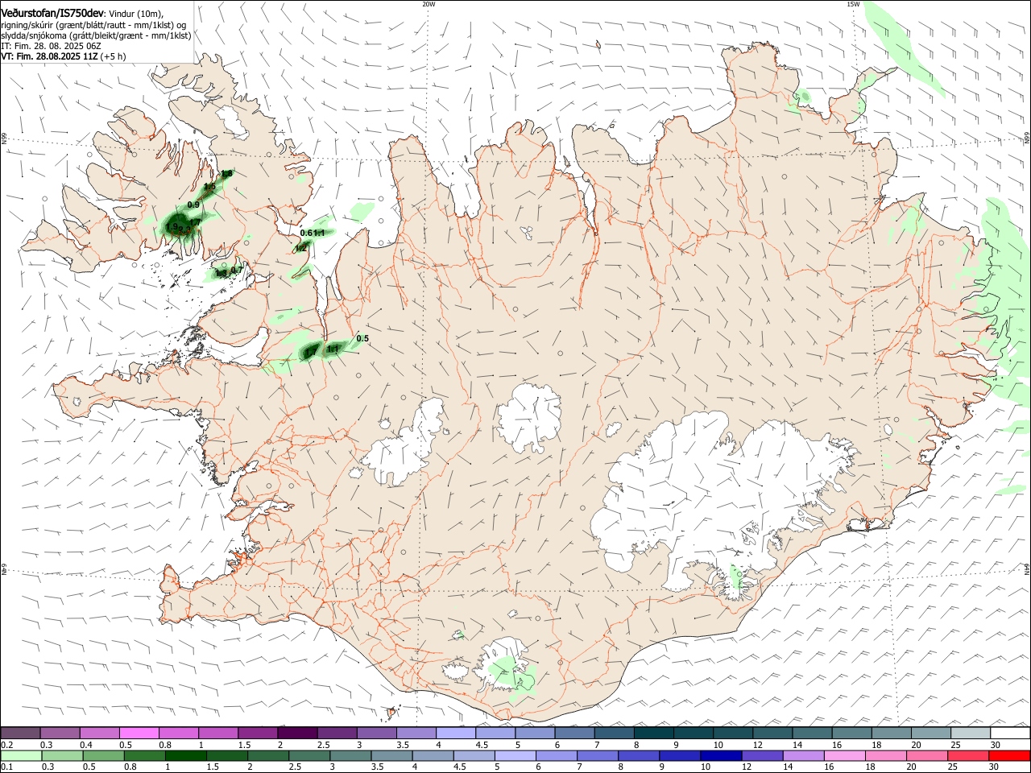Click the bright pink snow swatch above 0.5
The width and height of the screenshot is (1031, 773).
(x=139, y=733)
